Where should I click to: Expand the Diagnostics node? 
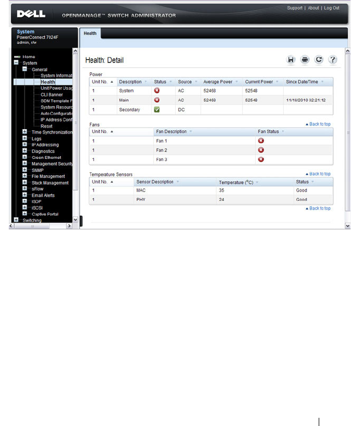(25, 151)
